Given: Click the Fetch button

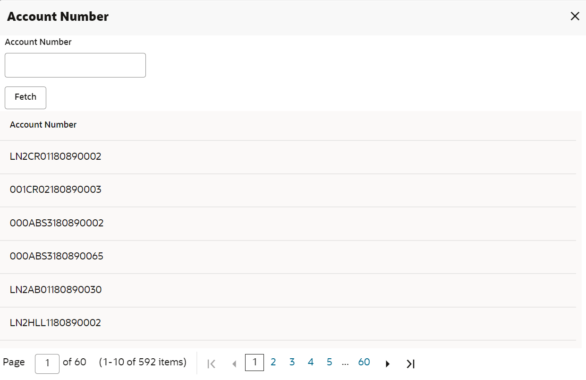Looking at the screenshot, I should [25, 98].
